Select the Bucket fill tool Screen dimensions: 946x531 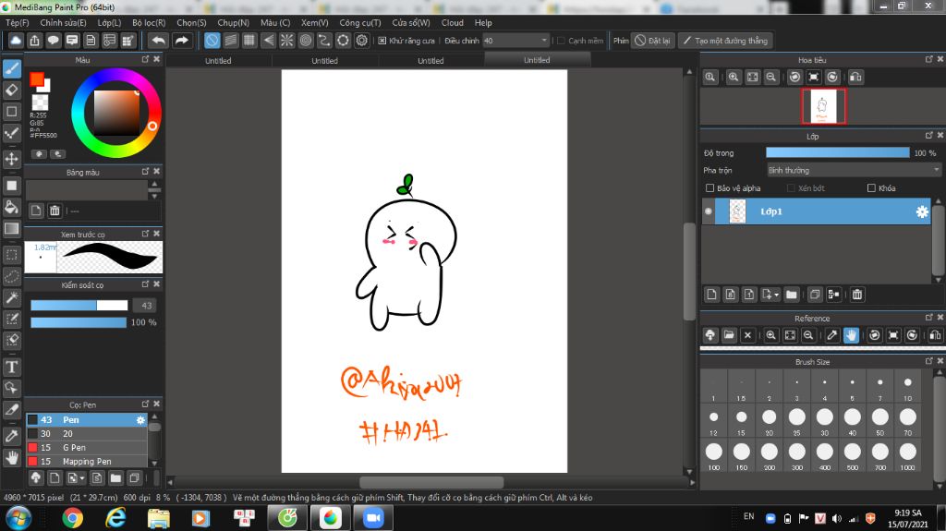[12, 207]
